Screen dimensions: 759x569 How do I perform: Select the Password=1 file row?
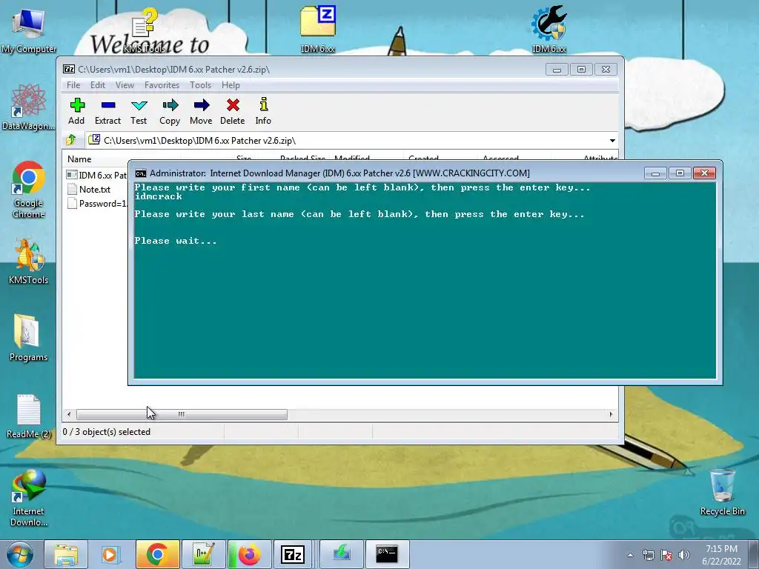(x=97, y=204)
